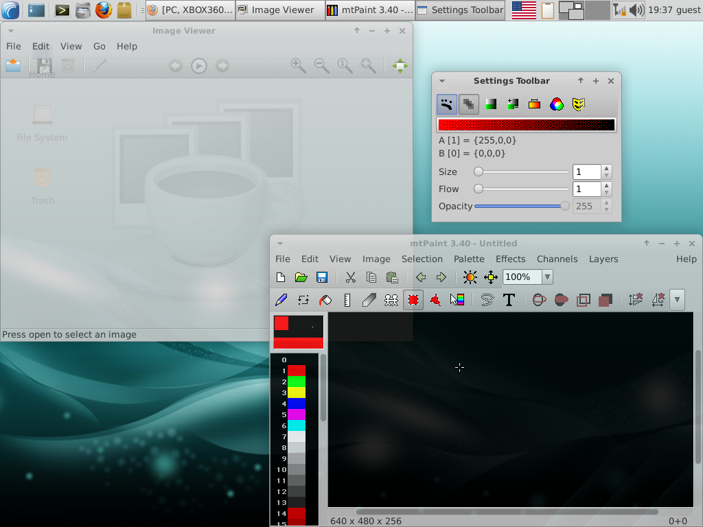
Task: Select the Shuffle tool in mtPaint
Action: pos(303,300)
